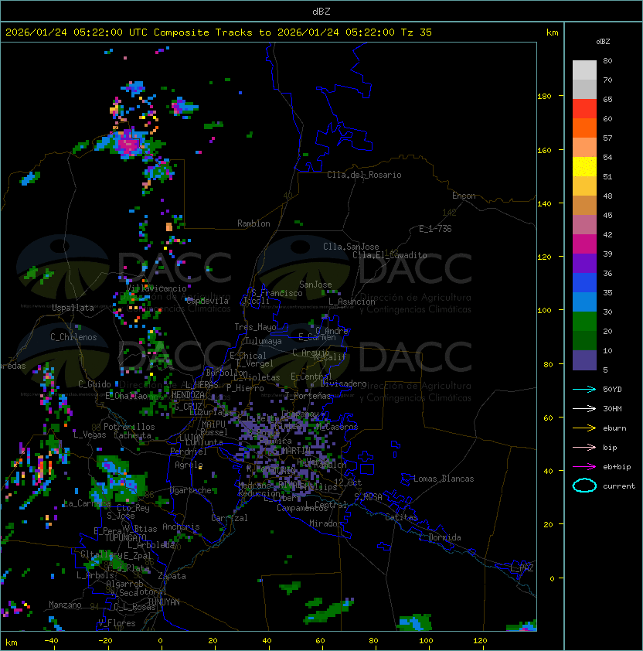Select the light gray 80–70 dBZ swatch
The height and width of the screenshot is (651, 643).
click(x=584, y=70)
